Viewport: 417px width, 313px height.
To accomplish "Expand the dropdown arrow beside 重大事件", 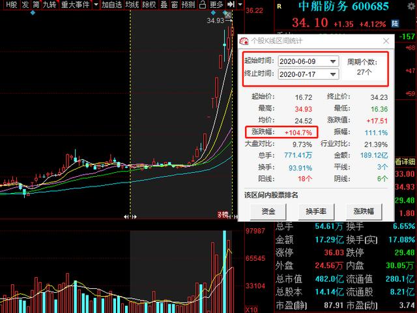I will click(96, 5).
